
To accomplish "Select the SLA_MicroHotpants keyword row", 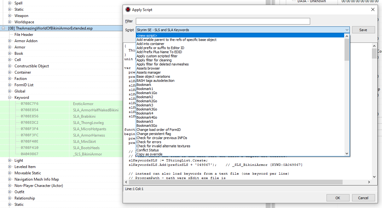I will click(61, 129).
